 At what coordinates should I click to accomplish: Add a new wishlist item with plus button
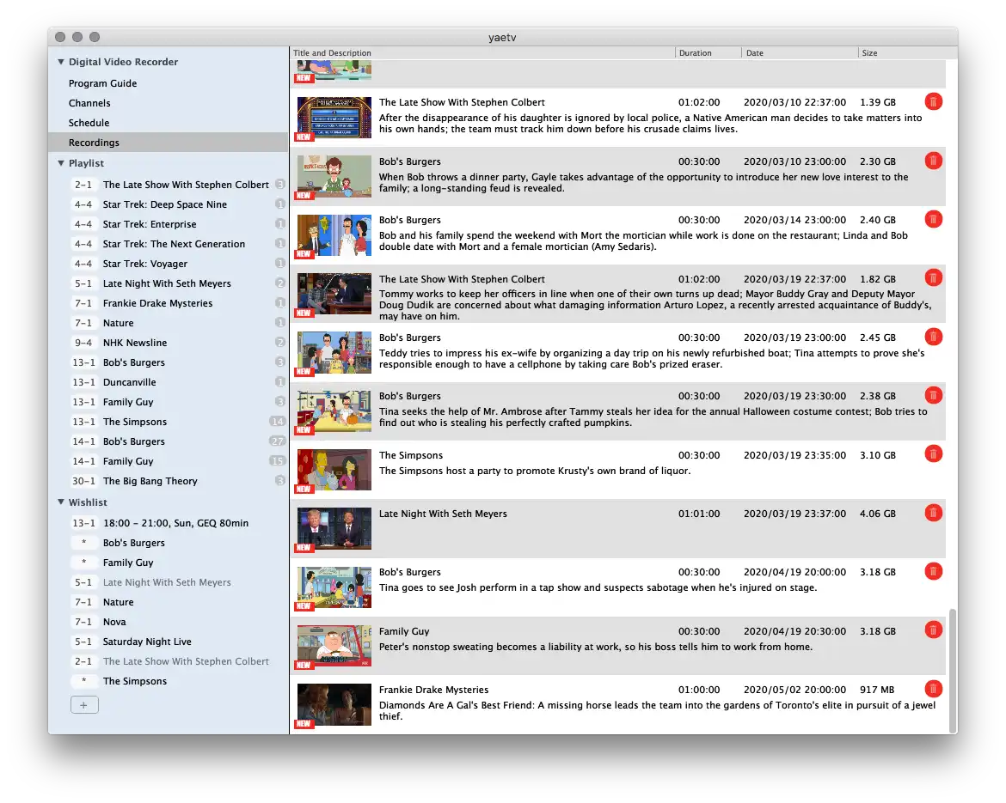click(84, 705)
